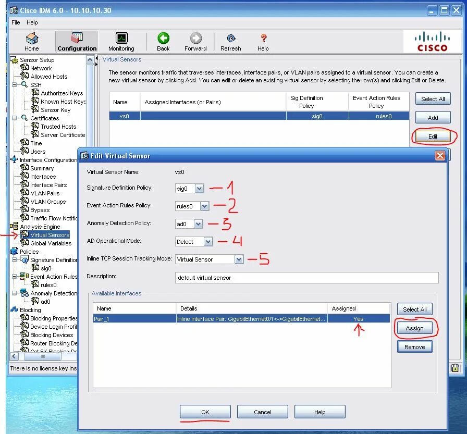Viewport: 467px width, 434px height.
Task: Open Anomaly Detection Policy dropdown
Action: (199, 224)
